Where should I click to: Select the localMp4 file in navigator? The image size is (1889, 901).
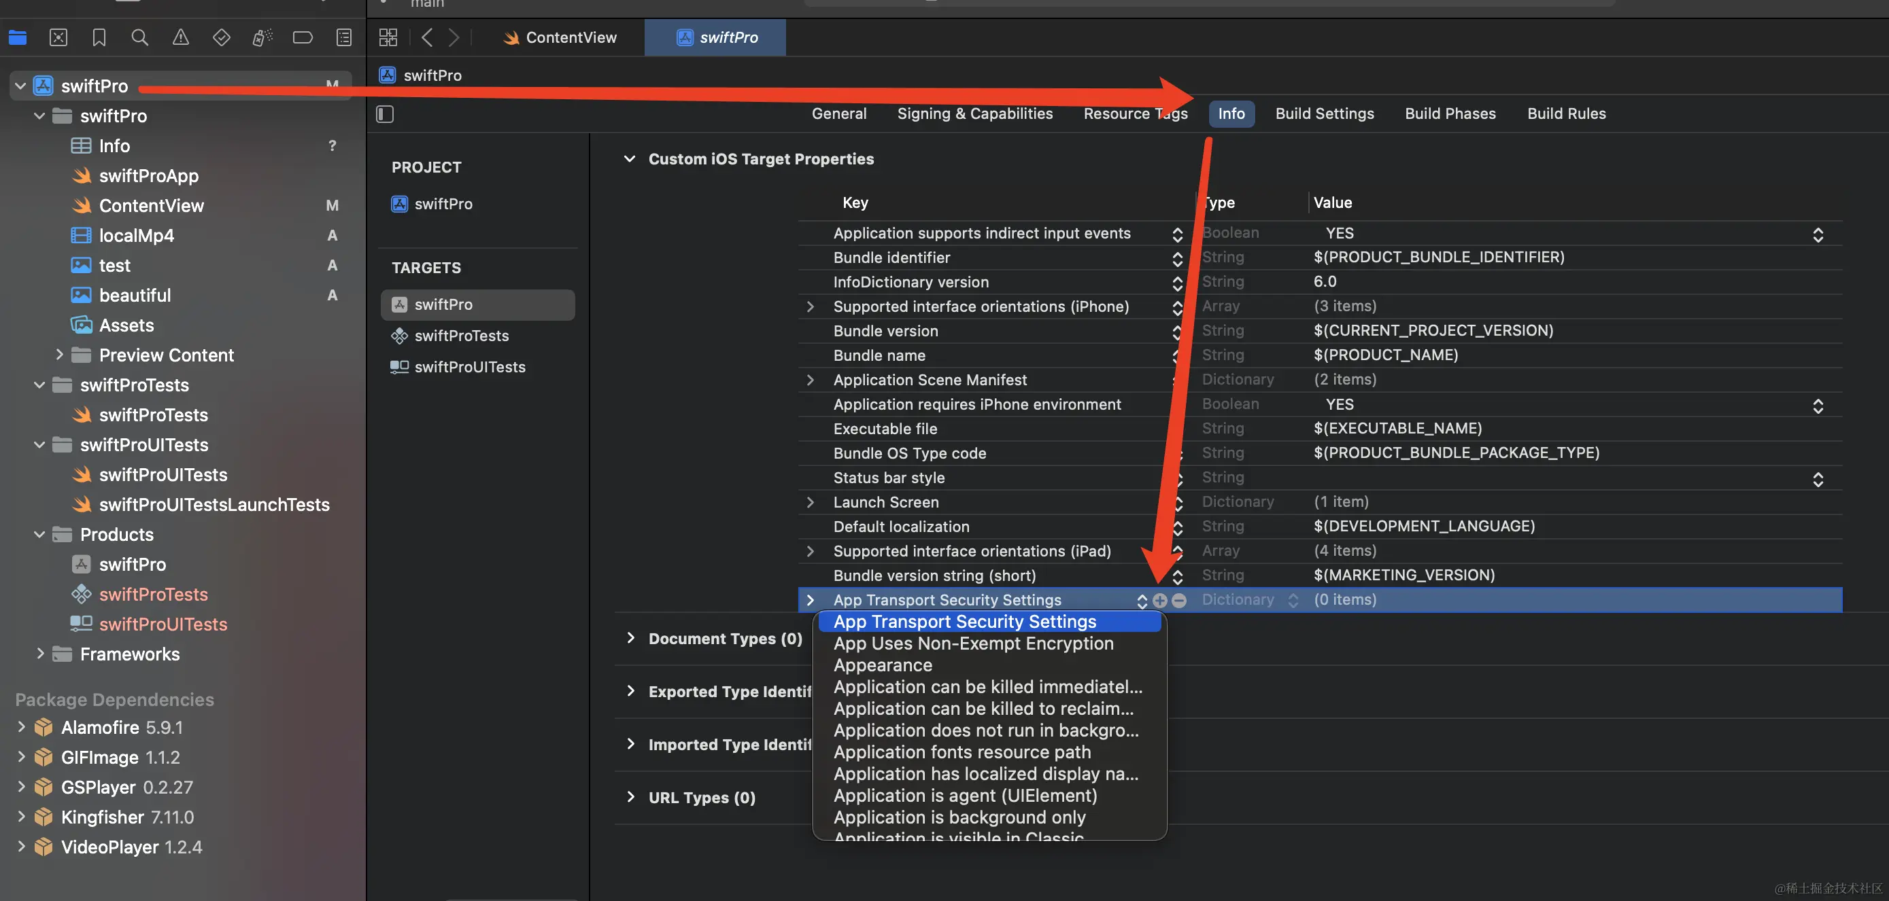137,236
